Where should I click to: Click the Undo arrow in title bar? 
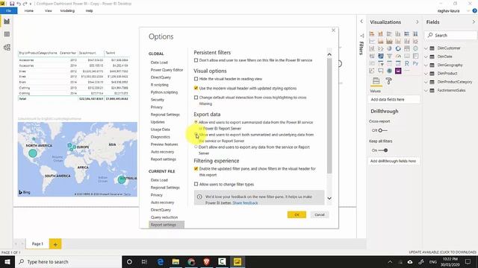pyautogui.click(x=19, y=4)
